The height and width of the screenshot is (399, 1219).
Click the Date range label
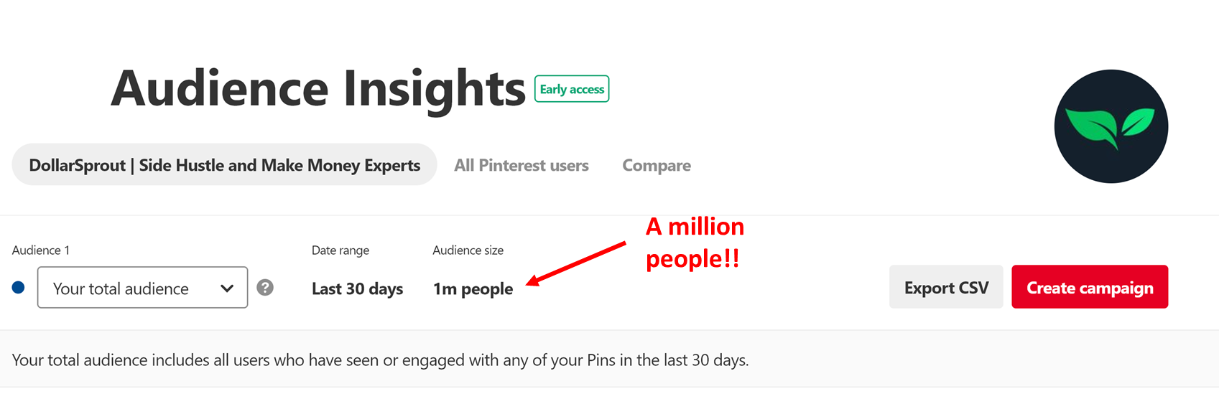tap(340, 250)
